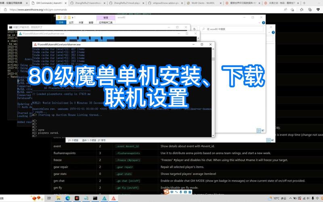The image size is (323, 202).
Task: Open the red recorder app on taskbar
Action: [77, 198]
